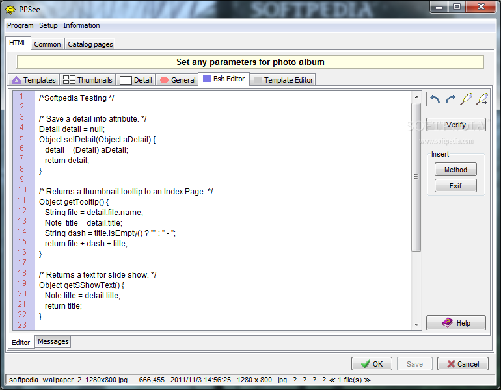Click previous file arrows in status bar
Screen dimensions: 501x390
point(332,380)
